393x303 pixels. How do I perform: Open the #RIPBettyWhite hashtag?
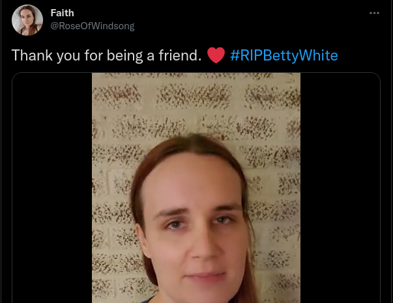(284, 55)
